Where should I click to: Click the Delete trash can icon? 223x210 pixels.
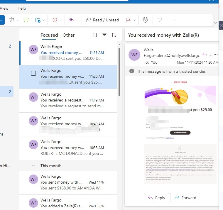coord(12,20)
